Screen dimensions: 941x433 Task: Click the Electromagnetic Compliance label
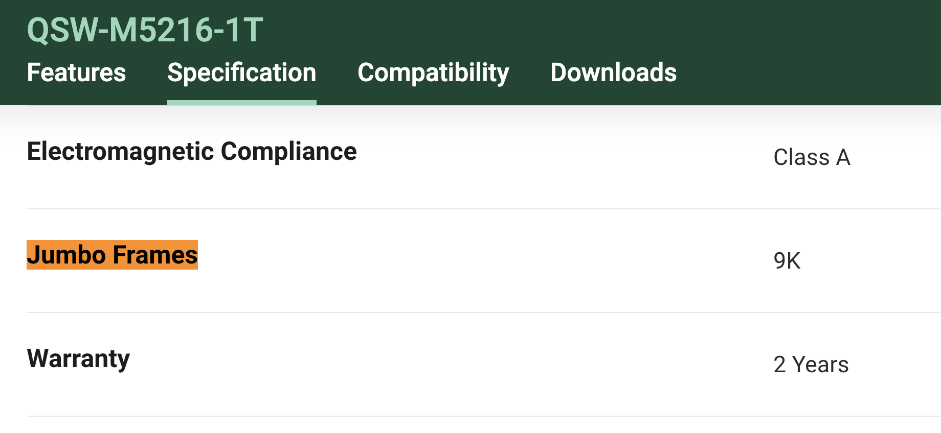(192, 152)
